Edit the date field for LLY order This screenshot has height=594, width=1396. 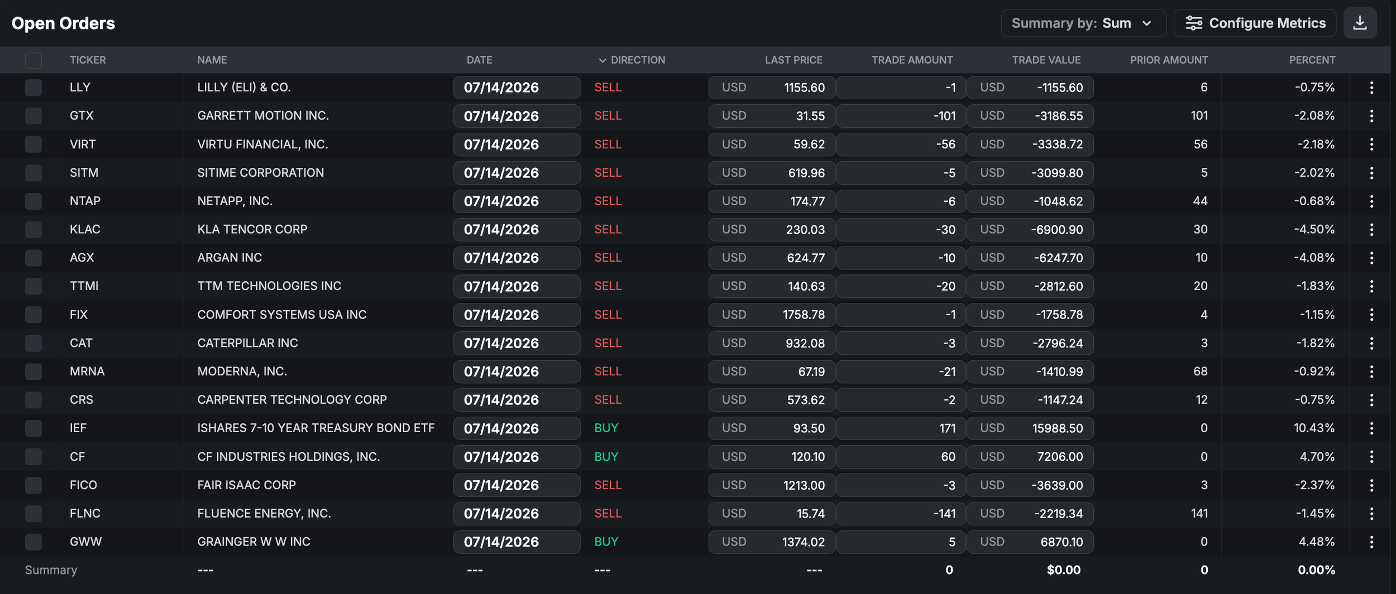517,88
